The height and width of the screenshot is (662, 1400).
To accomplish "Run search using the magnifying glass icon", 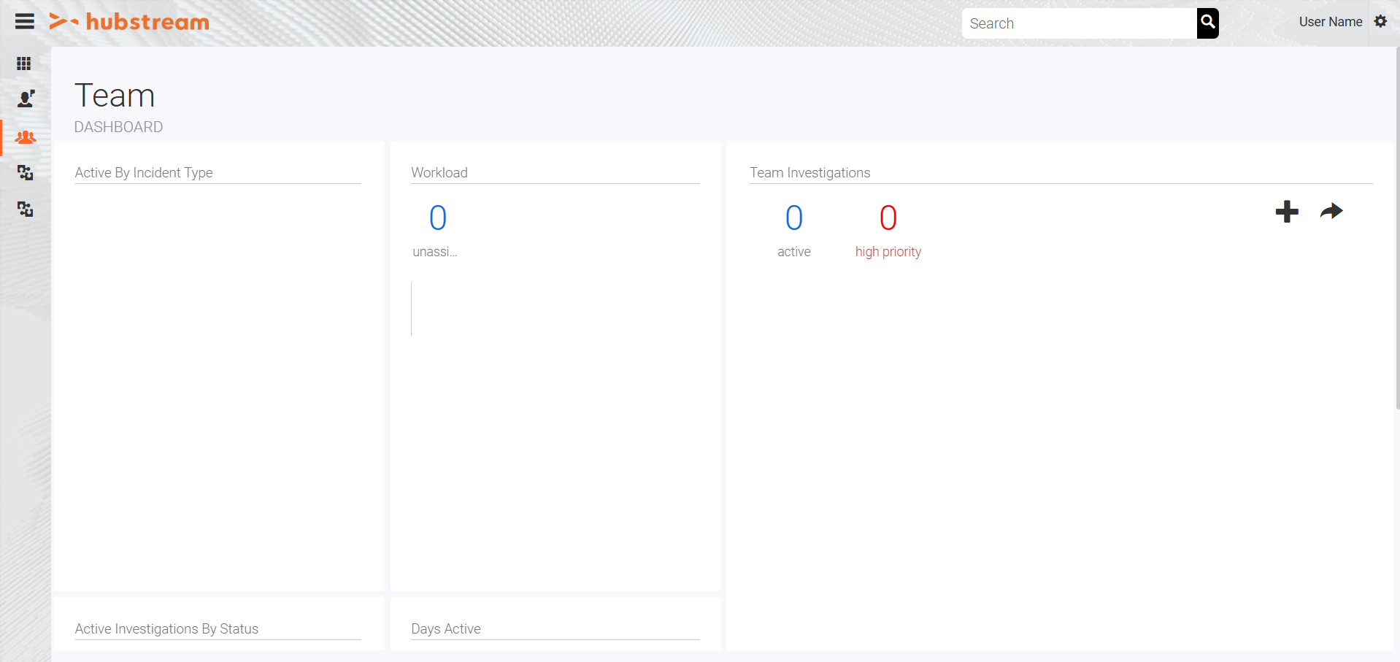I will coord(1207,23).
